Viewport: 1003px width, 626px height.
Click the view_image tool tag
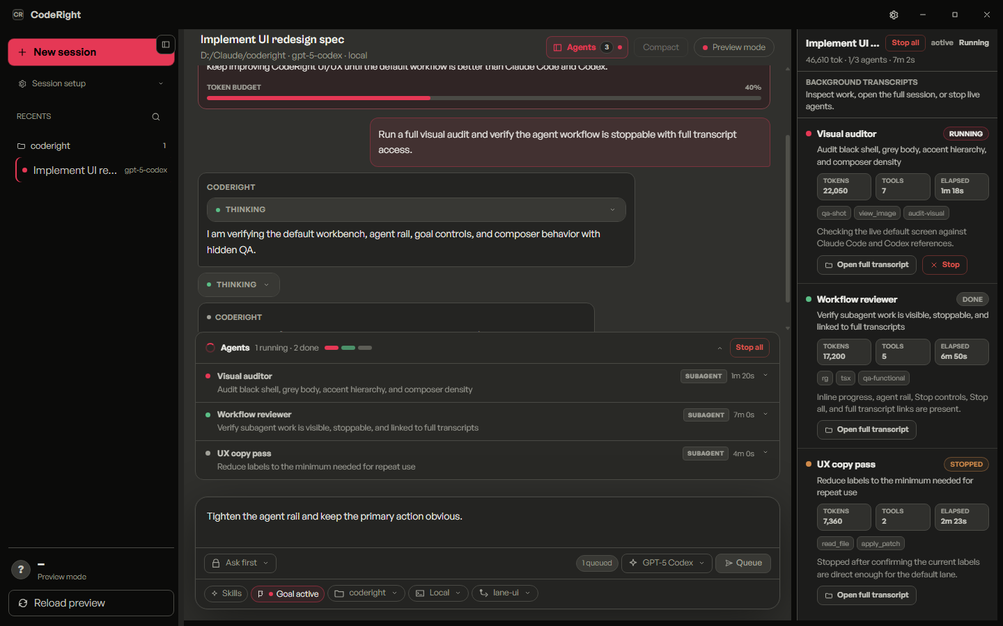[x=877, y=214]
